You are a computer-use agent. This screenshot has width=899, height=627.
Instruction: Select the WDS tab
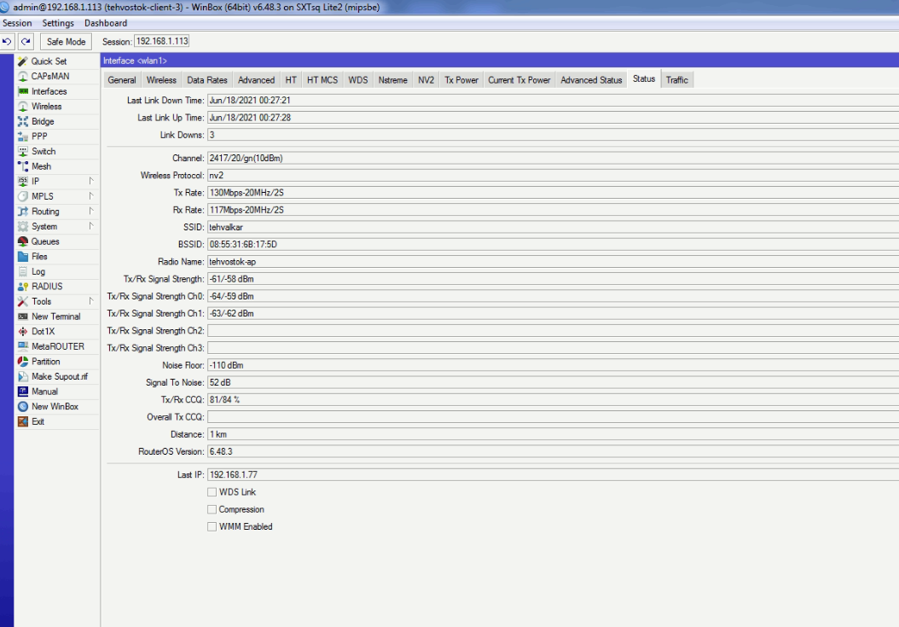pyautogui.click(x=357, y=80)
